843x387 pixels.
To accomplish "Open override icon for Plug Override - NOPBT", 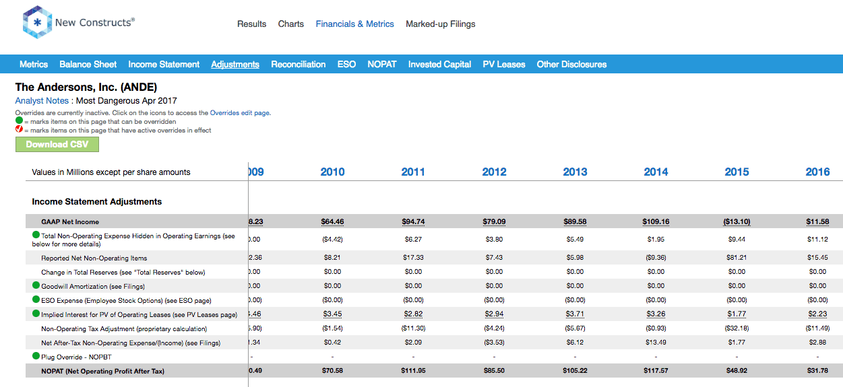I will (x=36, y=356).
